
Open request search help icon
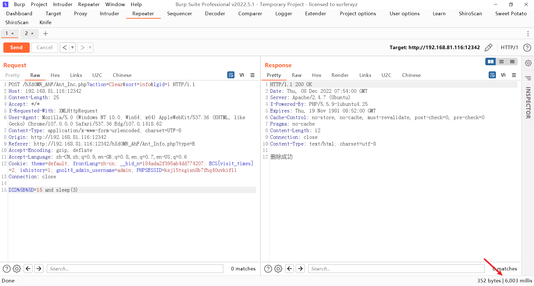7,269
